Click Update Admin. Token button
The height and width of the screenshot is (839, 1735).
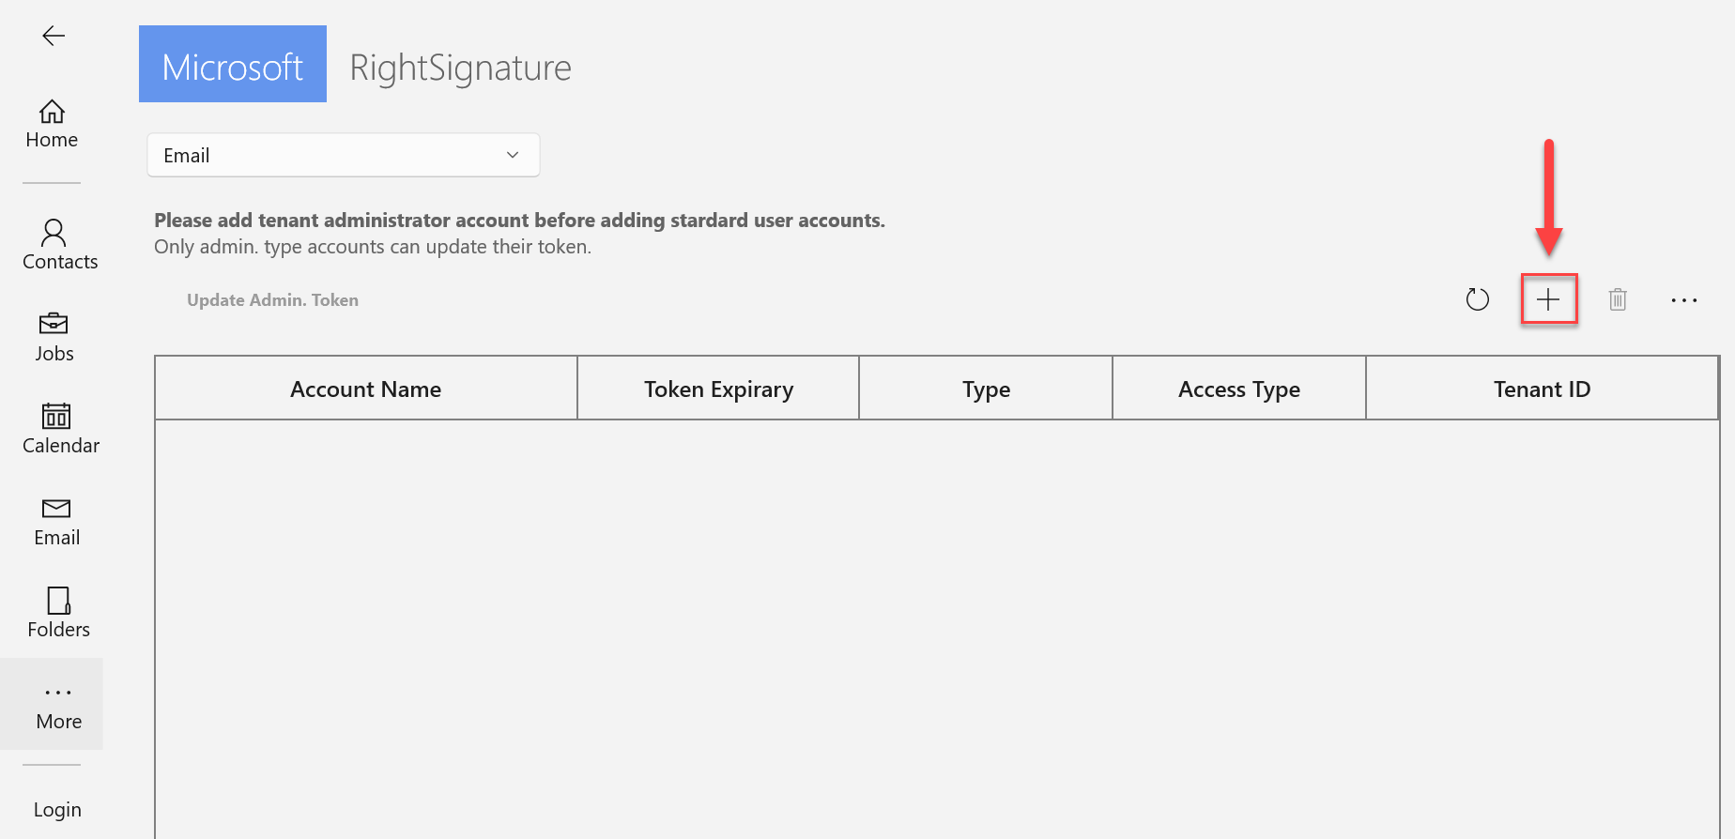click(272, 300)
